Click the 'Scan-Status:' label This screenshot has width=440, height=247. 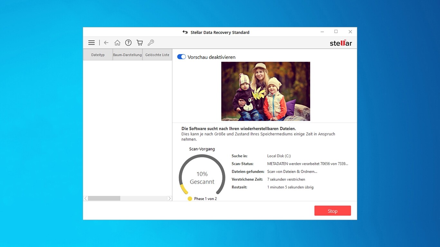coord(243,164)
